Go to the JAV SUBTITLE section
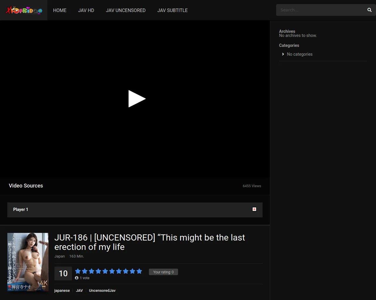The width and height of the screenshot is (376, 300). 172,10
